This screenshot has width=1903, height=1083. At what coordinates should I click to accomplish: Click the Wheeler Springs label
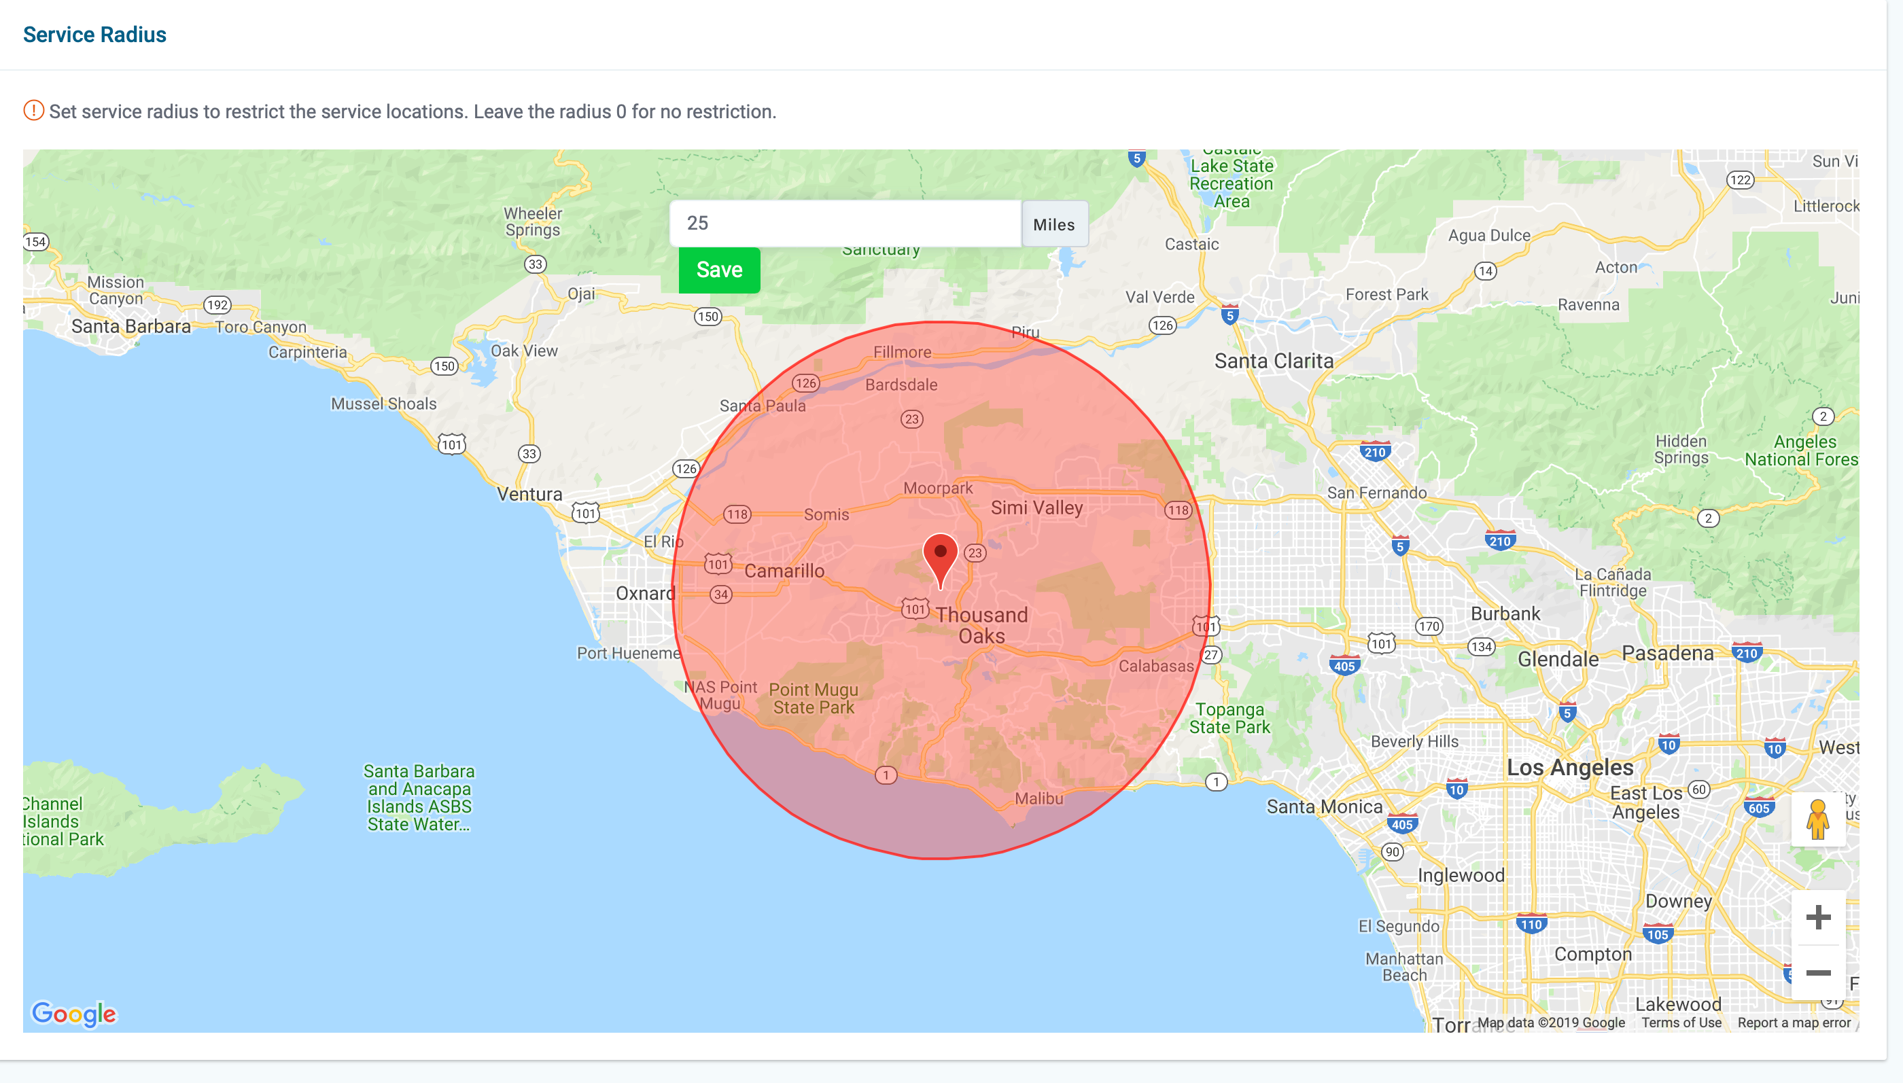click(533, 221)
